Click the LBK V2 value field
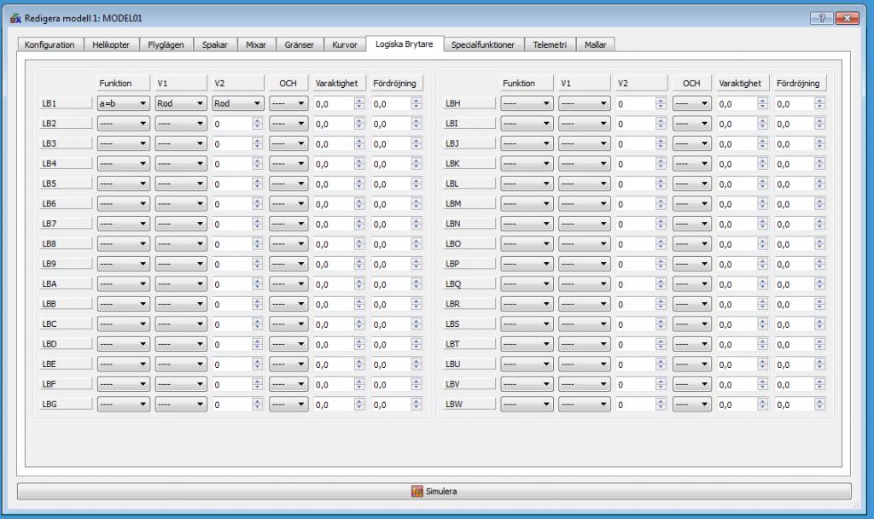This screenshot has width=874, height=519. pos(635,164)
